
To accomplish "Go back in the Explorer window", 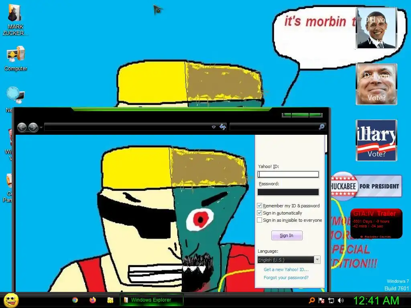I will tap(22, 128).
